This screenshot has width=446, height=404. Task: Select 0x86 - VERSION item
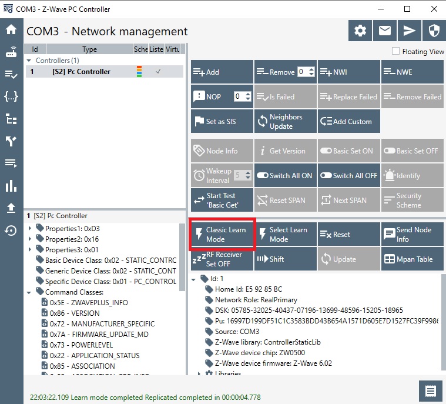coord(75,313)
